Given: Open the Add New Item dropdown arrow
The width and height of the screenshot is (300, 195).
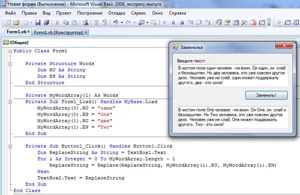Looking at the screenshot, I should click(x=31, y=22).
